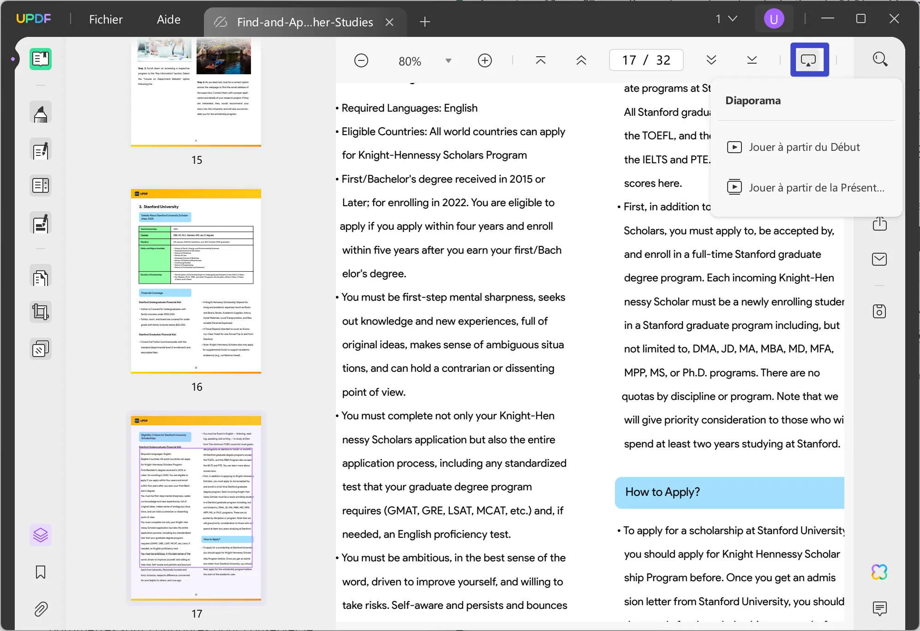
Task: Click the search magnifier icon
Action: click(880, 60)
